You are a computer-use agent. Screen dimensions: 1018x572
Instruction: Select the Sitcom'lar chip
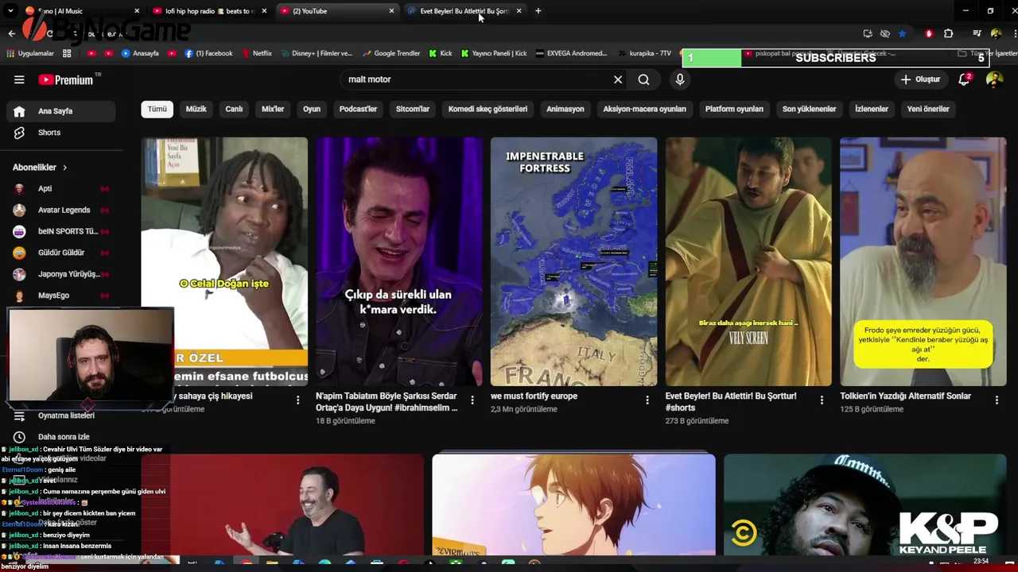click(413, 109)
